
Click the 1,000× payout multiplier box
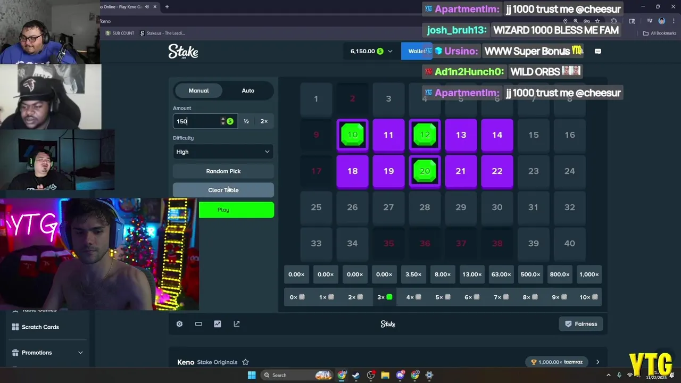pos(589,274)
